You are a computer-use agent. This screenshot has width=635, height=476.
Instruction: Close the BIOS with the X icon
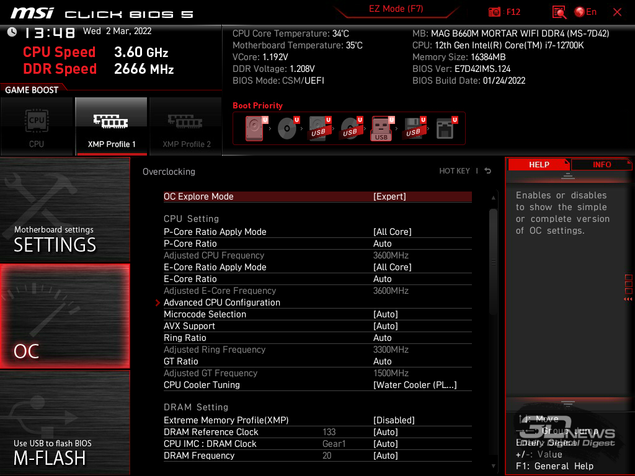(x=617, y=12)
